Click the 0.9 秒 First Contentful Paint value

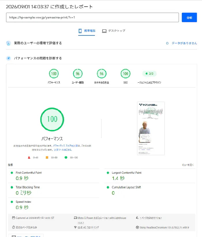point(22,178)
